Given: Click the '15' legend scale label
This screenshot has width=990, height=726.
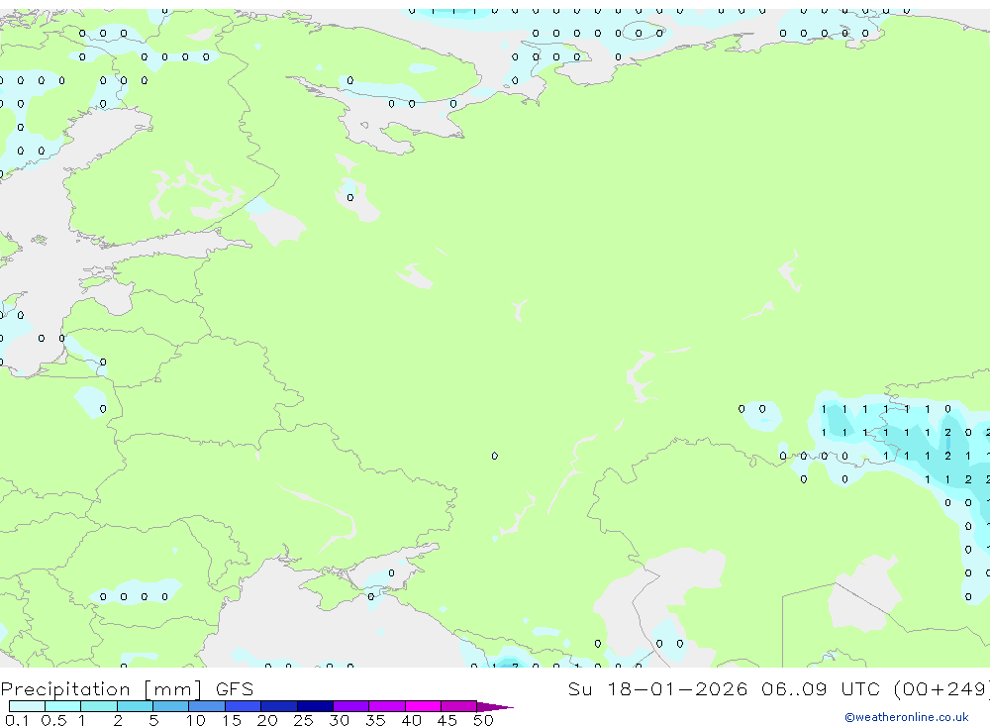Looking at the screenshot, I should tap(231, 720).
